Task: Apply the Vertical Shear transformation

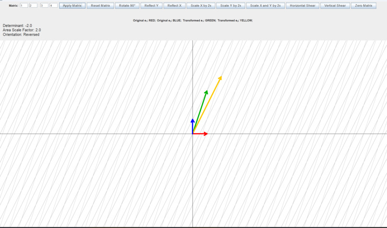Action: [335, 5]
